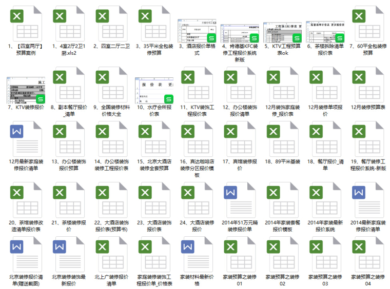Select the 2014最新家庭装修报价清单 Word icon
This screenshot has height=289, width=390.
368,200
